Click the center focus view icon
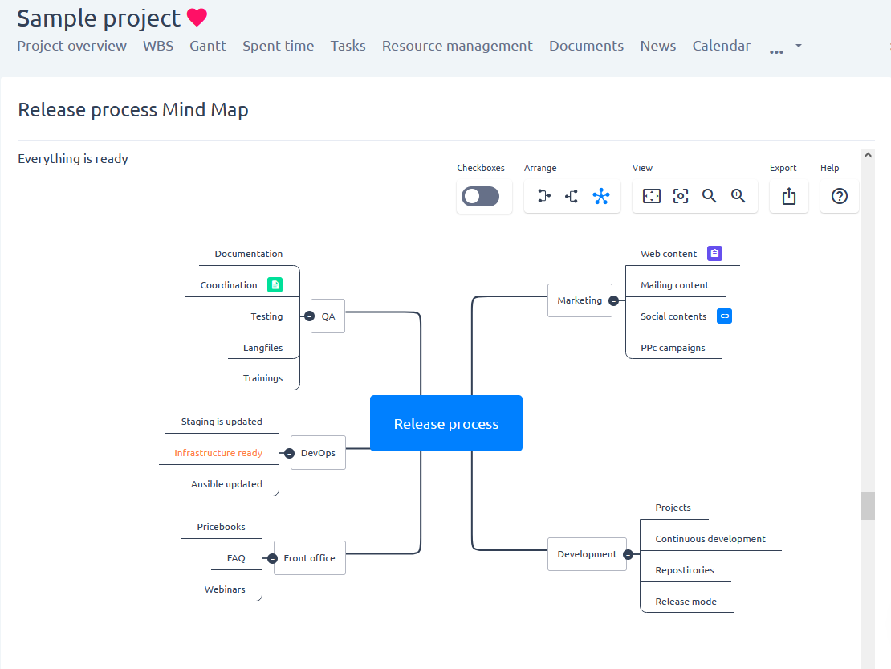Image resolution: width=891 pixels, height=669 pixels. pyautogui.click(x=681, y=196)
